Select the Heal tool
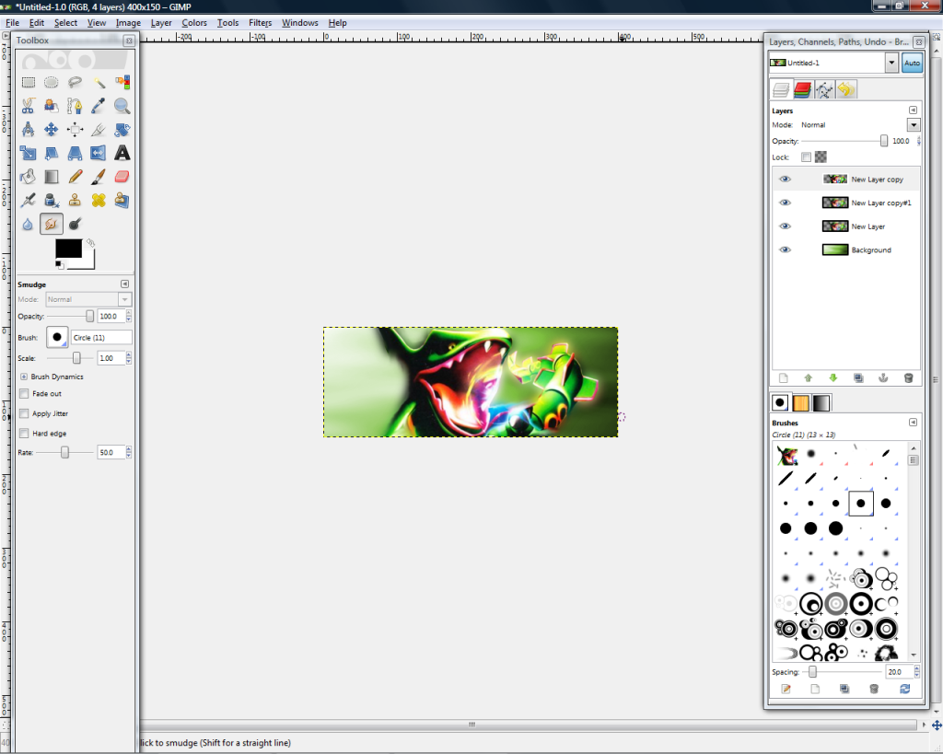The width and height of the screenshot is (943, 754). (99, 200)
